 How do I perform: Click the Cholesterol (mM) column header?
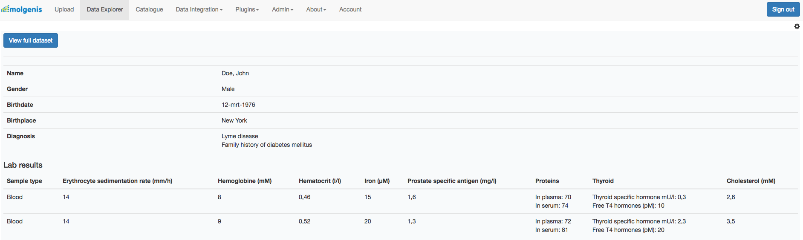pos(751,181)
